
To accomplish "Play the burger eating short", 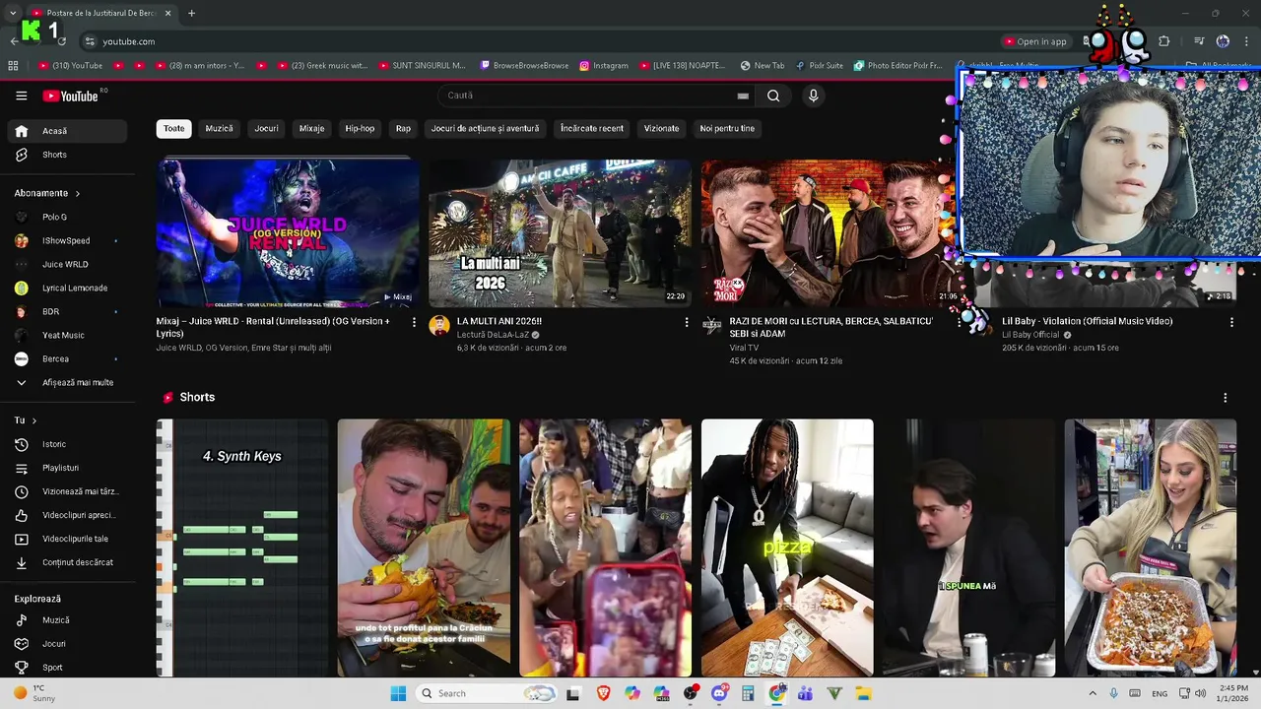I will tap(424, 548).
